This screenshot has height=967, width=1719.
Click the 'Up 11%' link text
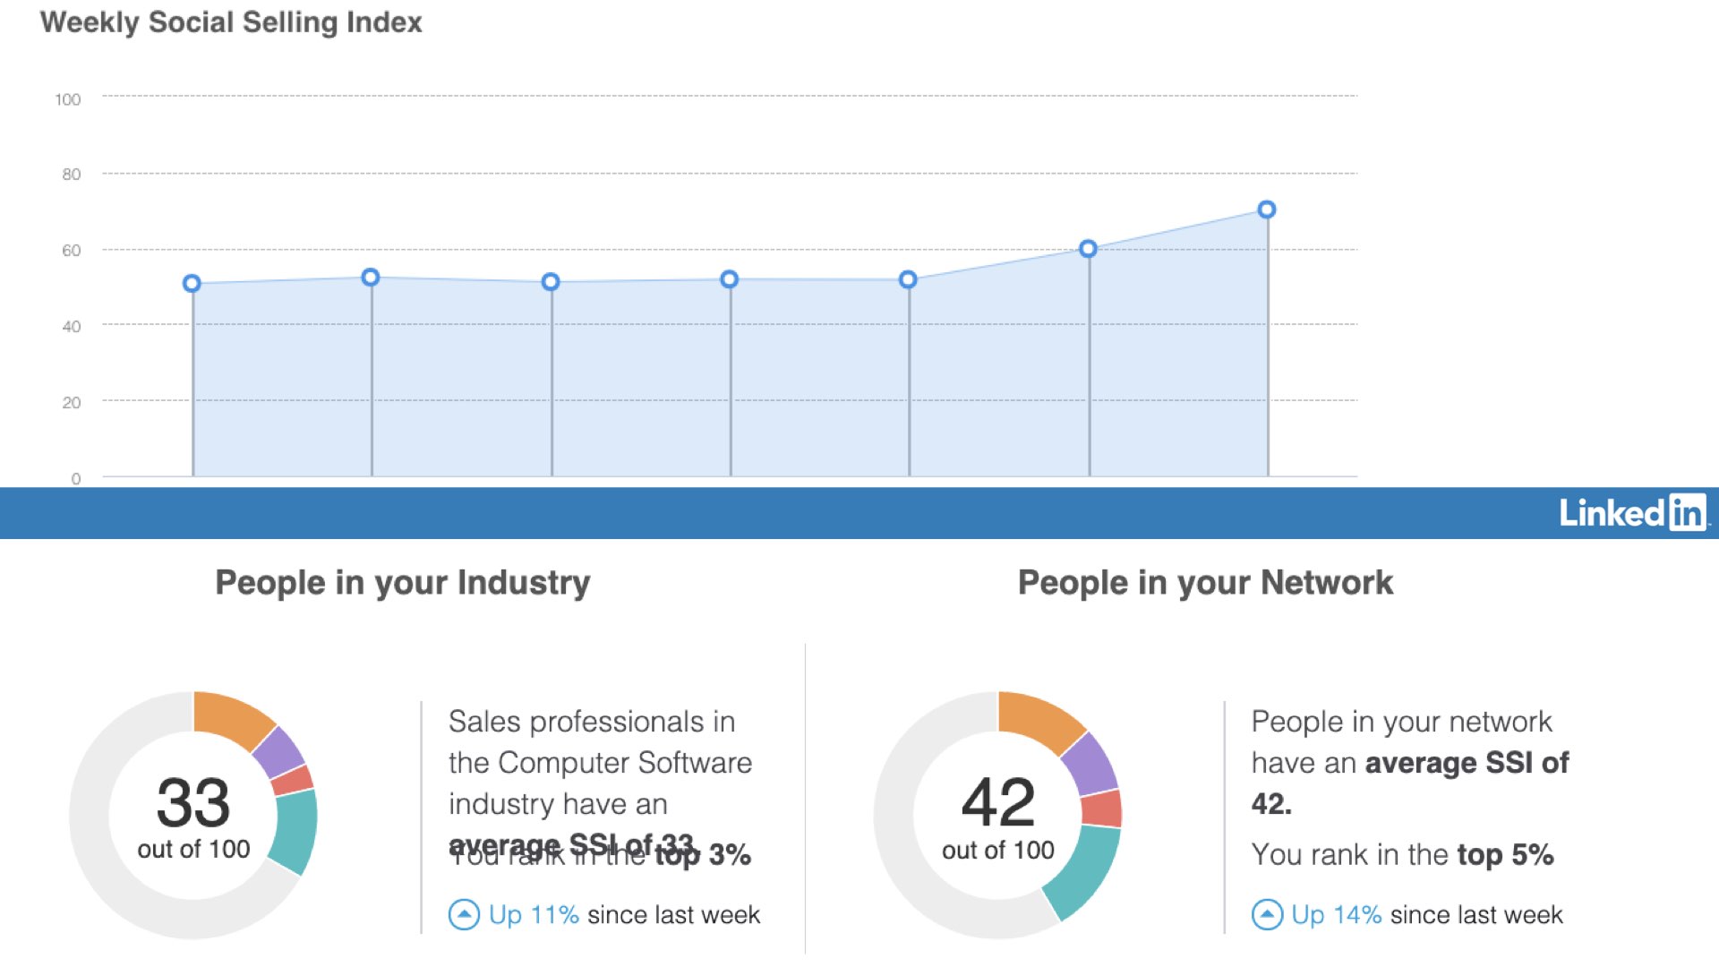534,914
